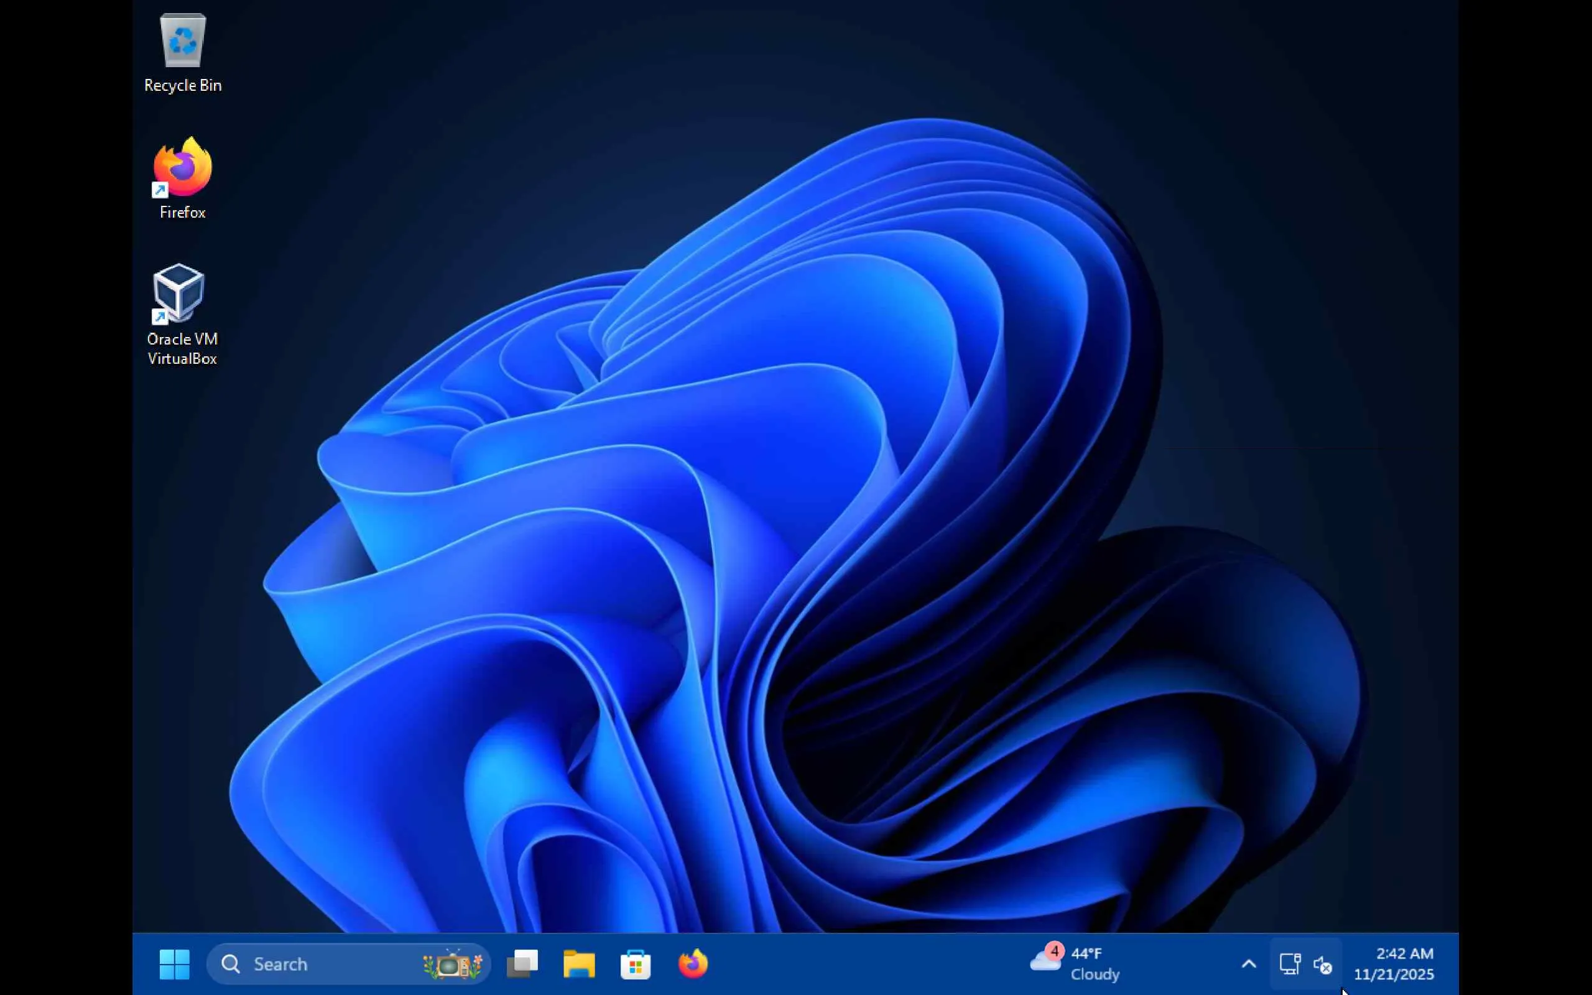
Task: Click the 44°F Cloudy weather text
Action: (x=1094, y=964)
